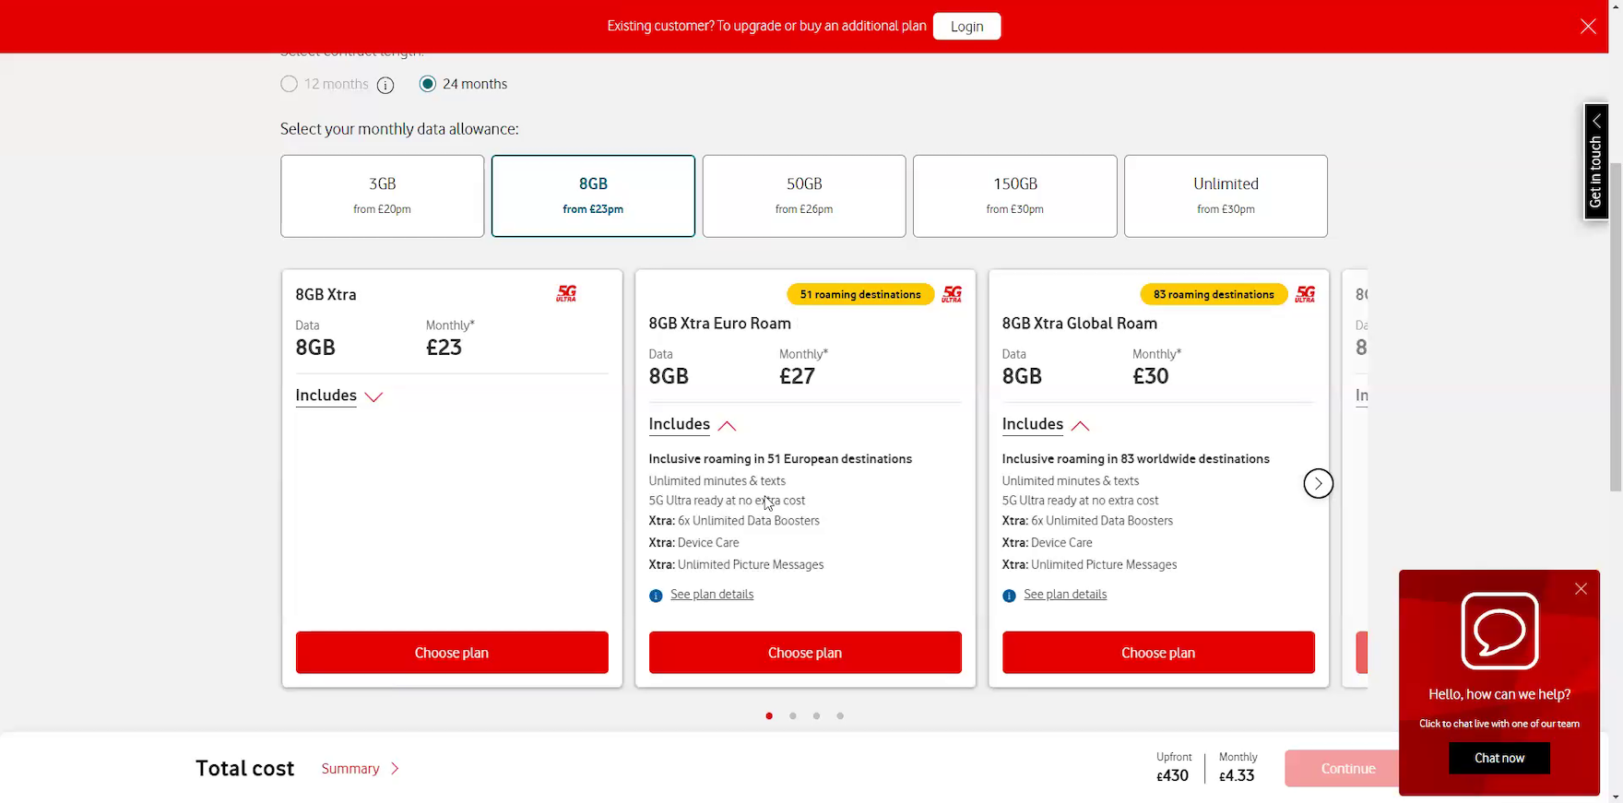This screenshot has width=1623, height=803.
Task: Select the 50GB data allowance tile
Action: [x=803, y=195]
